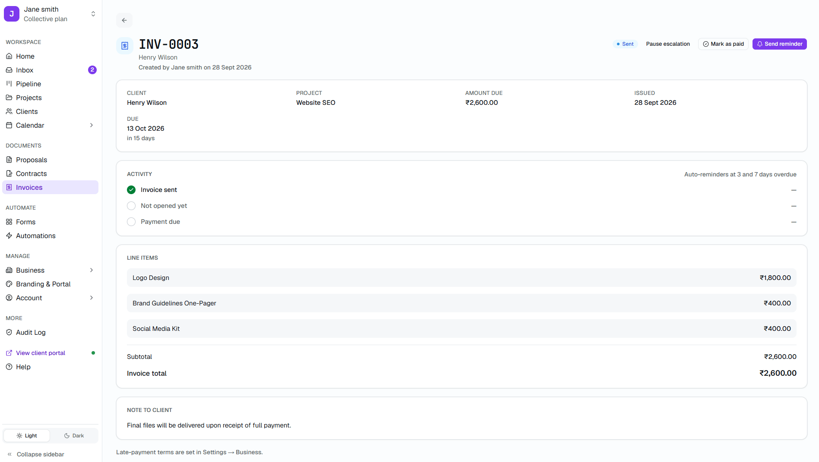Click Send reminder button
Viewport: 819px width, 462px height.
pyautogui.click(x=779, y=44)
